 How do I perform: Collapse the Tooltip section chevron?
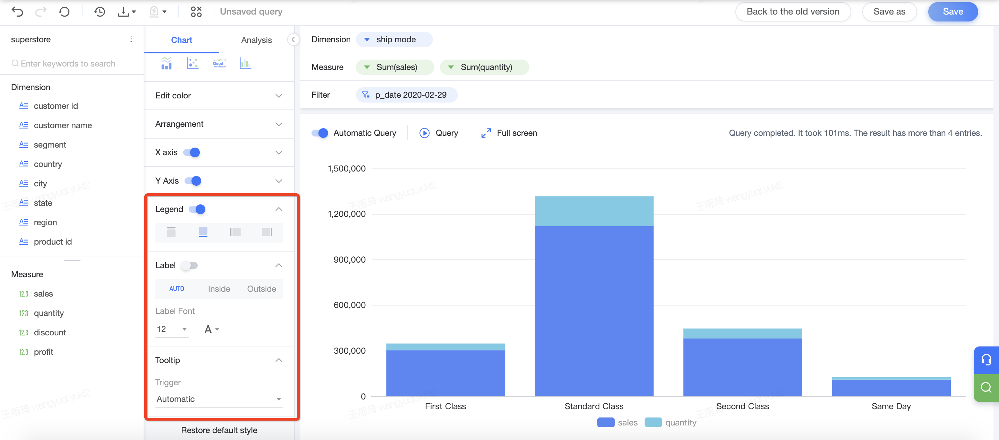(279, 360)
